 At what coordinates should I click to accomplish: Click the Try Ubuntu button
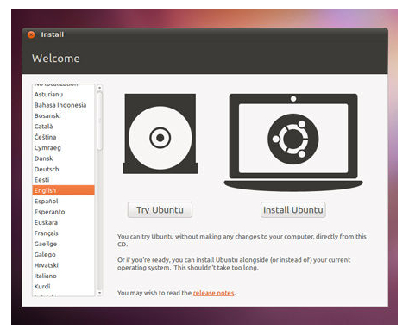[160, 210]
